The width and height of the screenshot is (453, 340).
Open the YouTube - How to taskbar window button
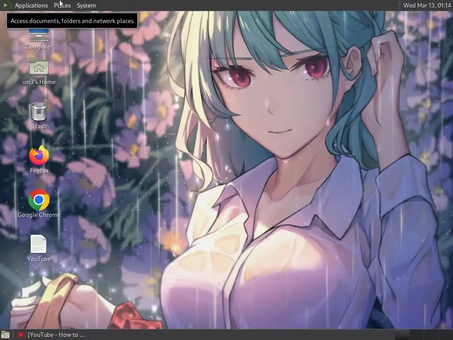(51, 335)
